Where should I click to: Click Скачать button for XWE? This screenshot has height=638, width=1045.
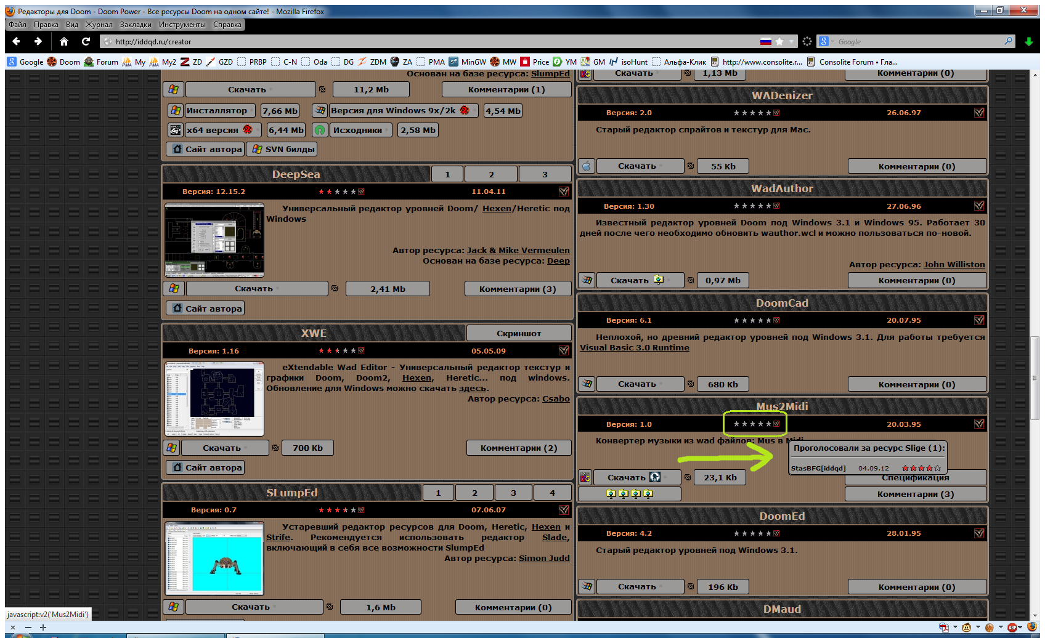click(x=222, y=448)
